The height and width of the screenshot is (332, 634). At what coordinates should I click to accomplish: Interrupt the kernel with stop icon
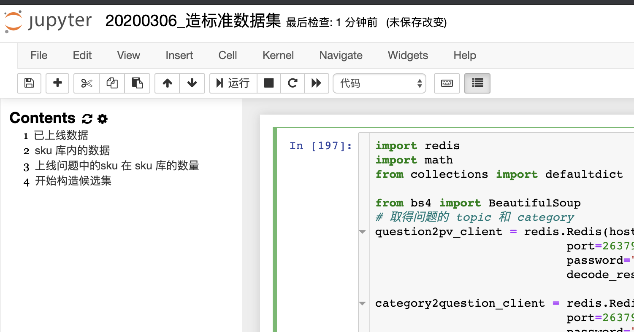[269, 83]
